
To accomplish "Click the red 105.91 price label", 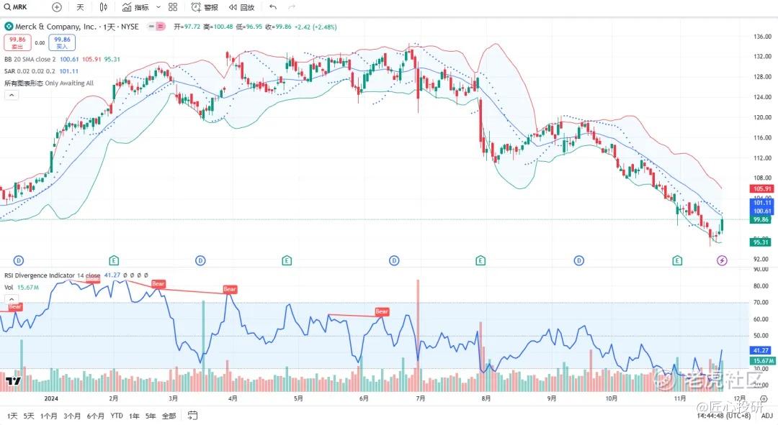I will coord(761,188).
